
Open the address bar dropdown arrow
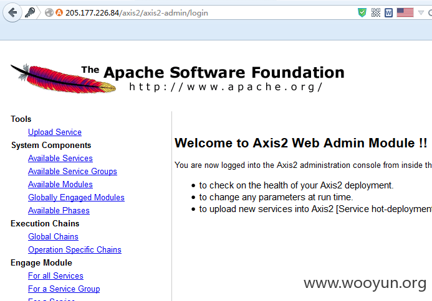421,12
